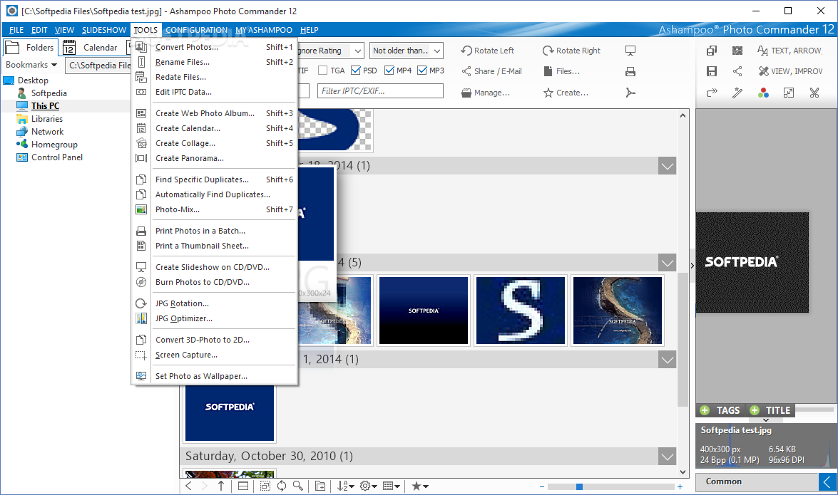
Task: Click the printer icon in toolbar
Action: click(x=630, y=71)
